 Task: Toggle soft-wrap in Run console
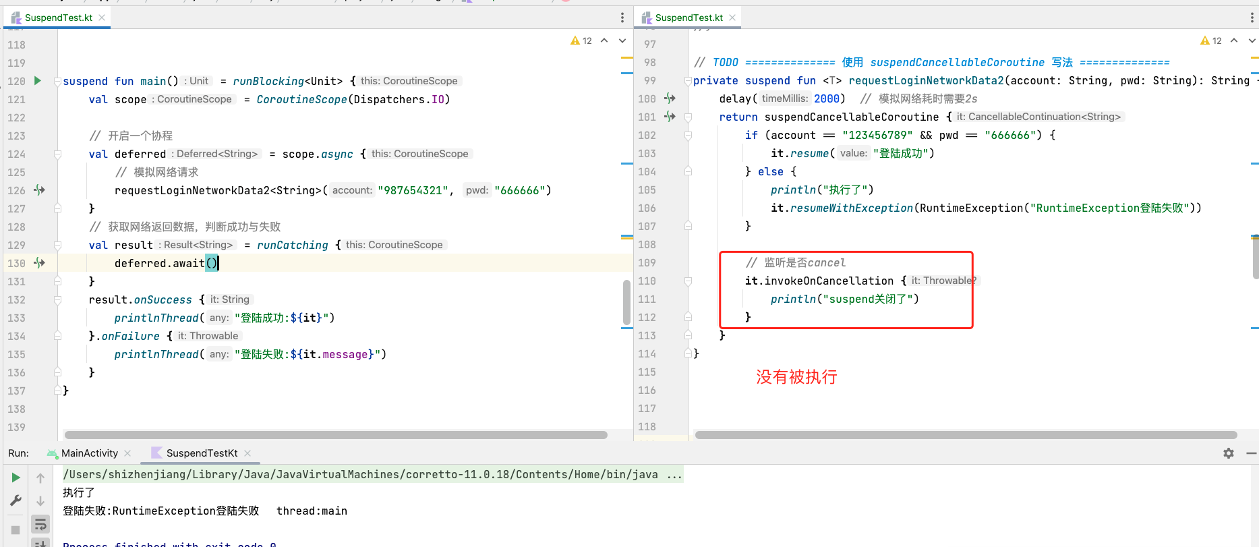40,524
